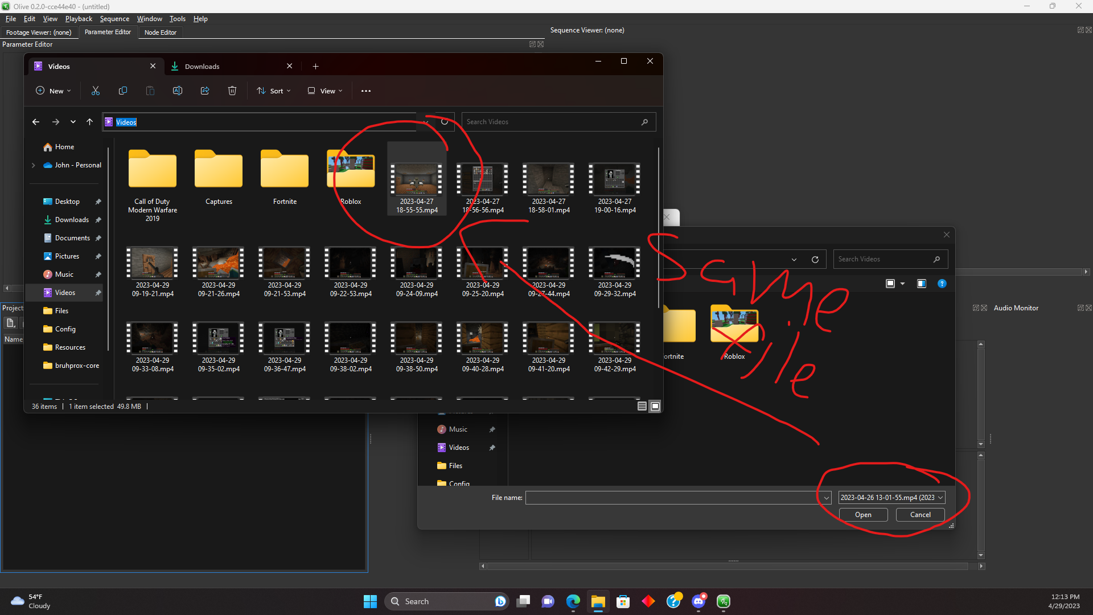Refresh the Videos folder view
1093x615 pixels.
coord(445,122)
